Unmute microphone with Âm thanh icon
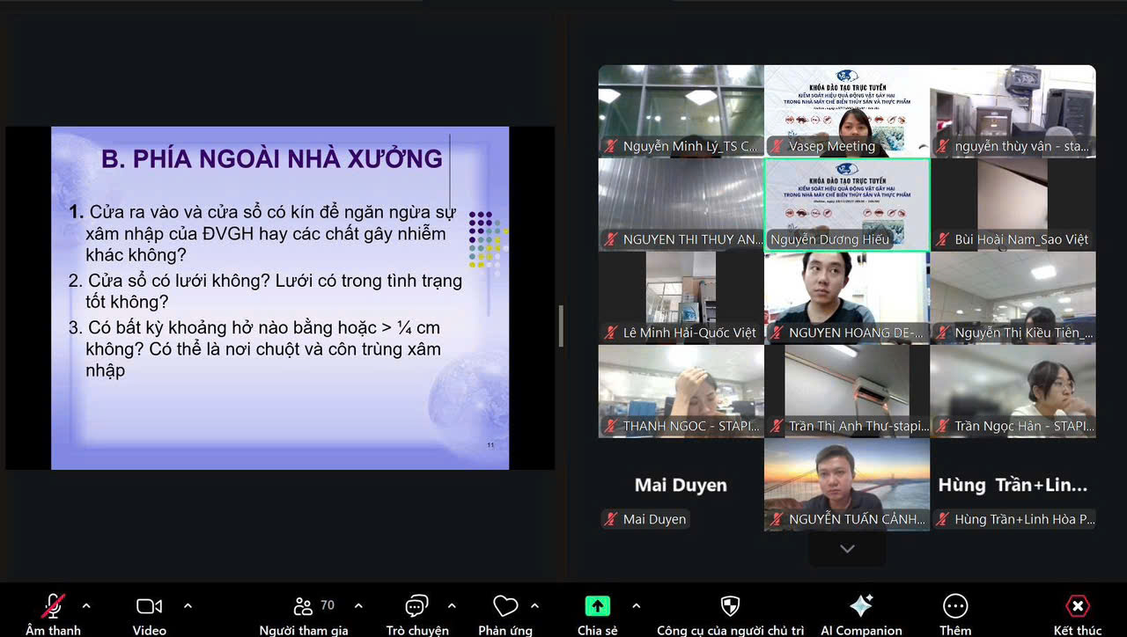This screenshot has width=1127, height=637. [53, 606]
